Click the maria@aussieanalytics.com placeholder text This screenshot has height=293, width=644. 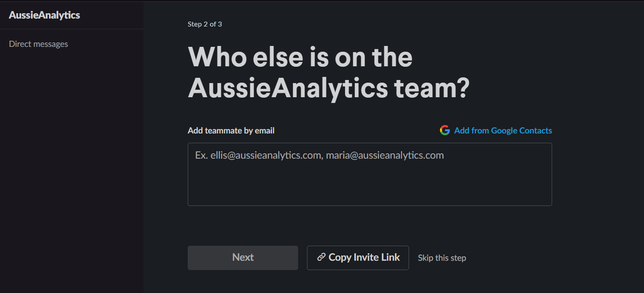pos(385,156)
